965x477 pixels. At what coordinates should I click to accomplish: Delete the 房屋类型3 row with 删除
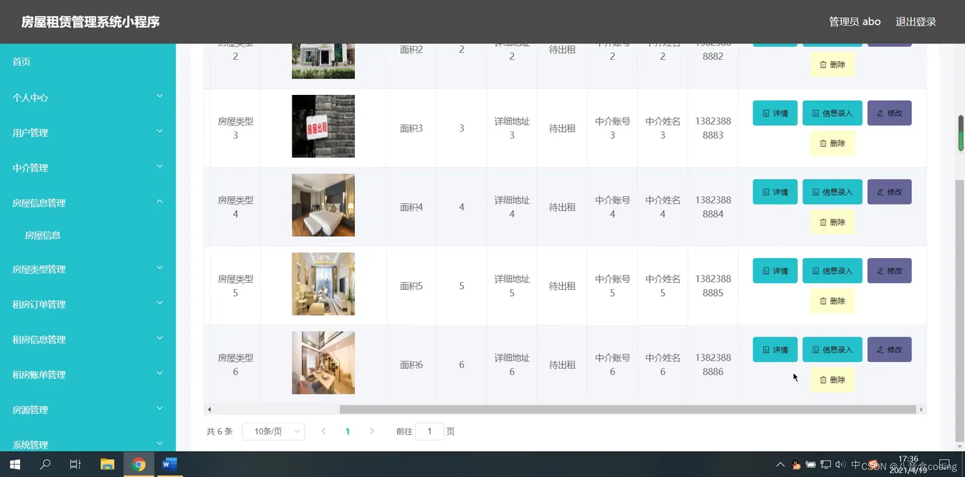pos(832,143)
